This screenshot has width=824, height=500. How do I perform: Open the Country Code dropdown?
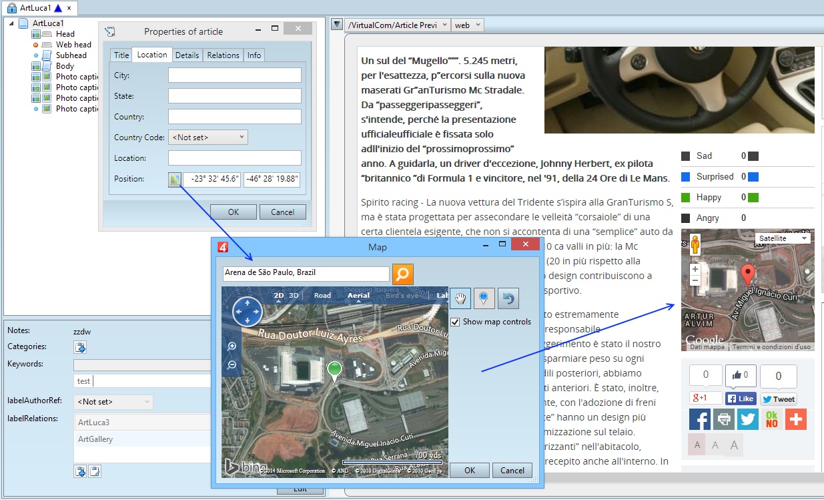pyautogui.click(x=208, y=137)
